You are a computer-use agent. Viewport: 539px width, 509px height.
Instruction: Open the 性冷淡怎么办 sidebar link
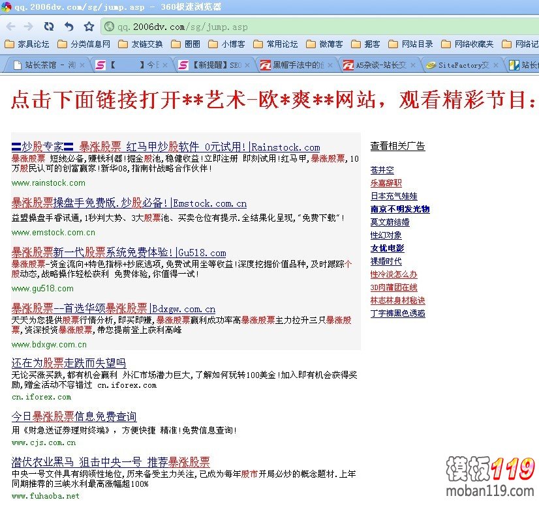click(x=394, y=274)
